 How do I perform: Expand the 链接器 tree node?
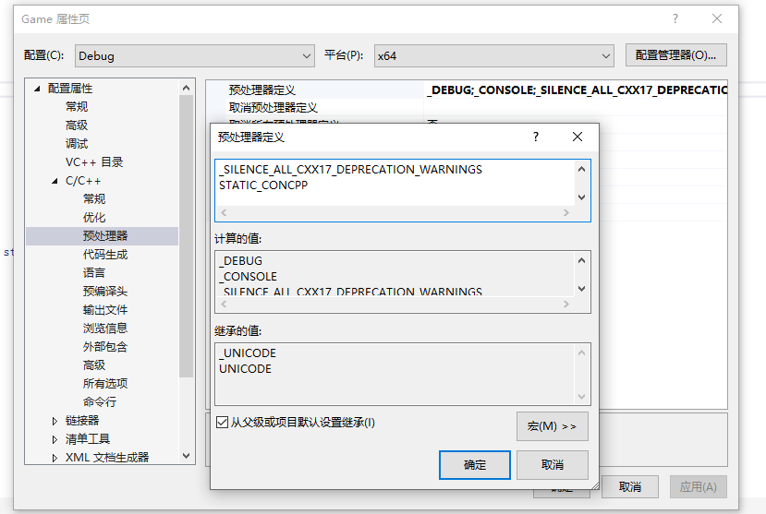55,421
